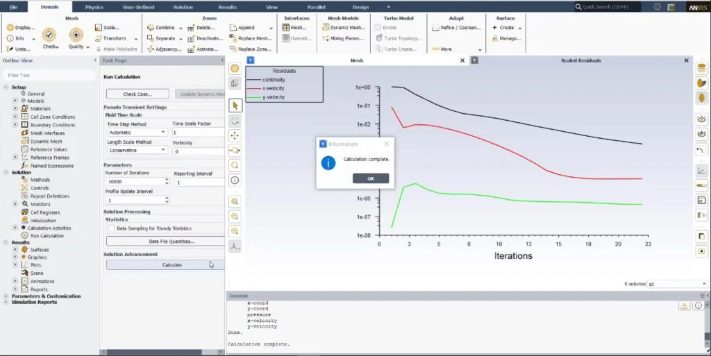Click the Scale mesh button
711x356 pixels.
pyautogui.click(x=106, y=28)
